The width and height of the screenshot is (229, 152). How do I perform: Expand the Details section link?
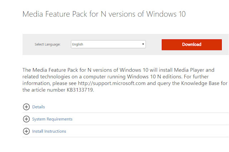coord(39,107)
